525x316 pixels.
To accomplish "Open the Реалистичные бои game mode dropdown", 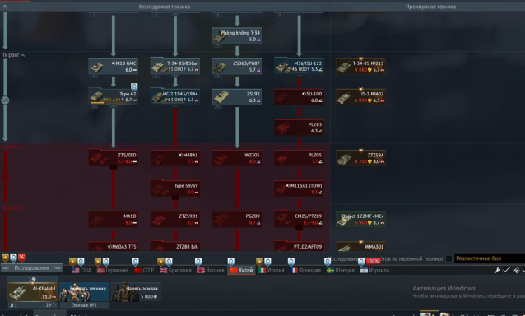I will pyautogui.click(x=490, y=258).
